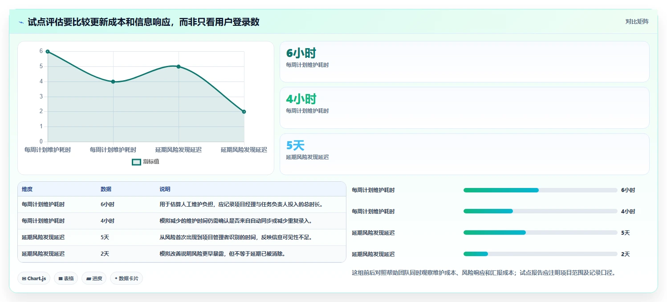The width and height of the screenshot is (667, 302).
Task: Click the dashboard title 试点评估要比较更新成本
Action: click(x=143, y=22)
